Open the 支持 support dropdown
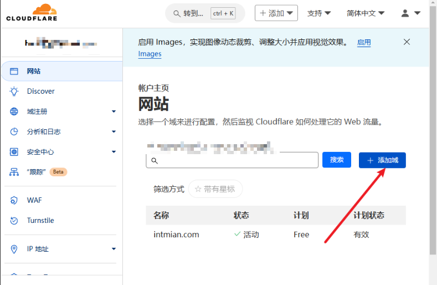The image size is (437, 285). coord(319,13)
